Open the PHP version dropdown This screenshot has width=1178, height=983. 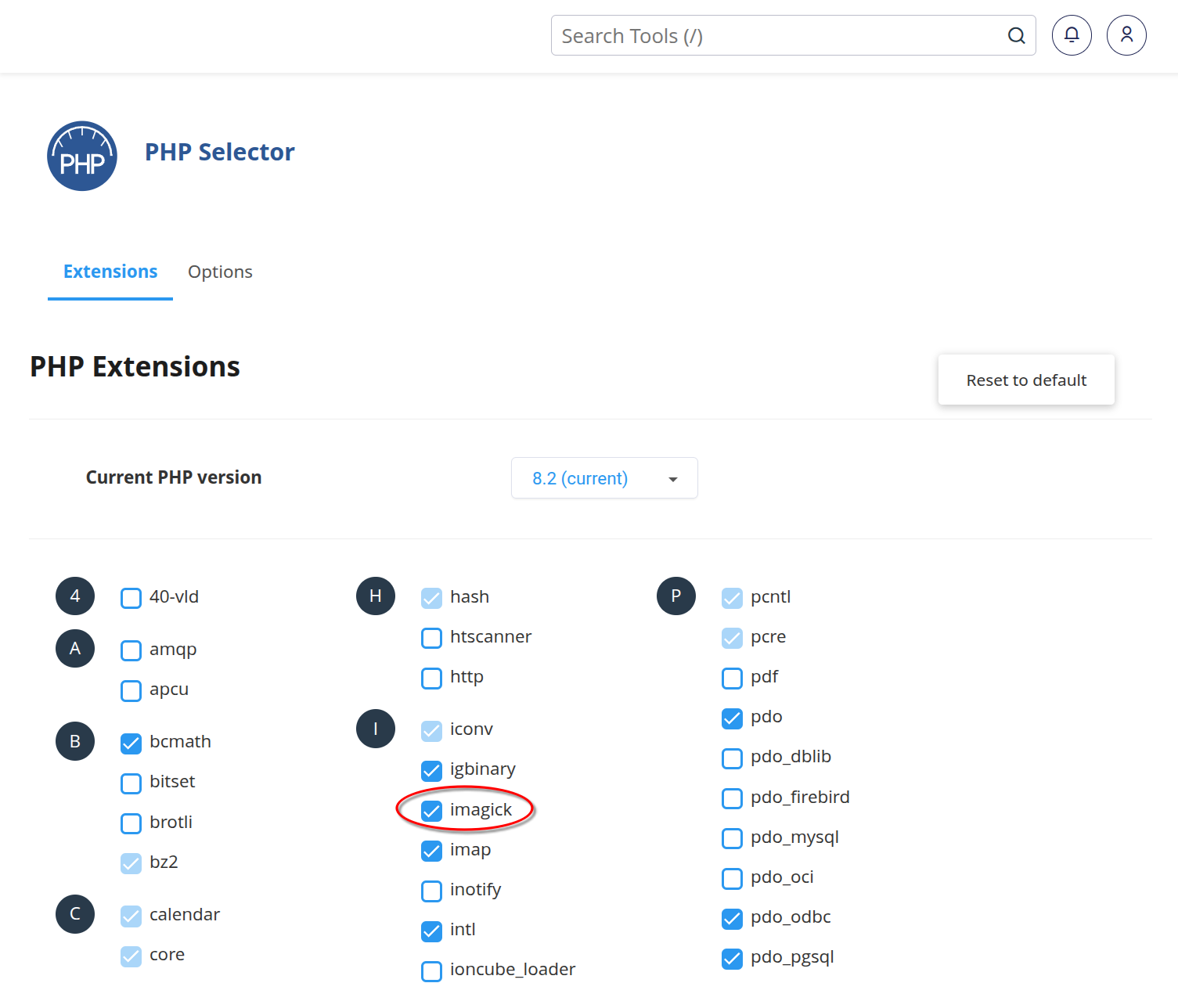point(604,478)
